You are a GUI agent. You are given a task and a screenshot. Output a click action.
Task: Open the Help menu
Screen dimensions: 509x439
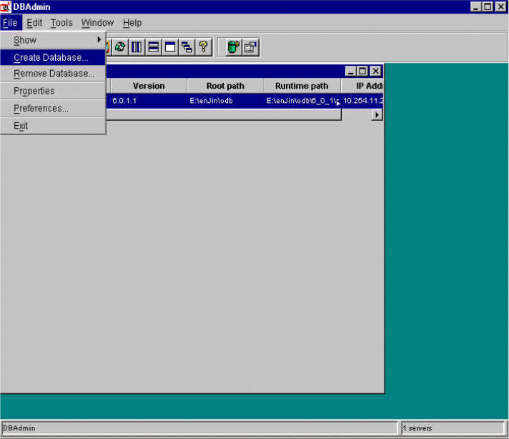pos(132,23)
